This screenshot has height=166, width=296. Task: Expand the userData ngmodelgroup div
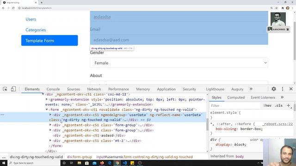(x=50, y=114)
